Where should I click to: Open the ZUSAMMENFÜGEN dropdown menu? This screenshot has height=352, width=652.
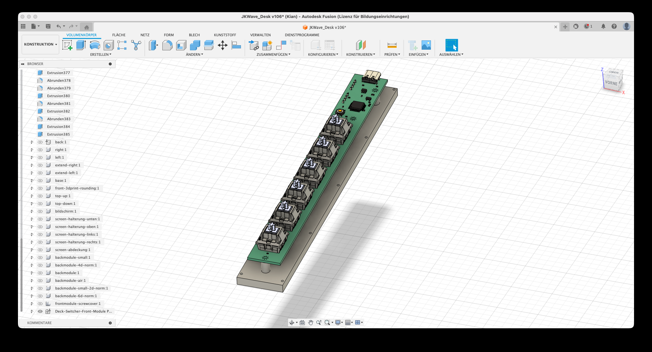(273, 54)
